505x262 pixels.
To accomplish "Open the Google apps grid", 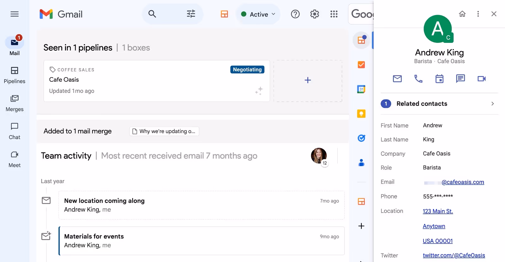I will 334,14.
